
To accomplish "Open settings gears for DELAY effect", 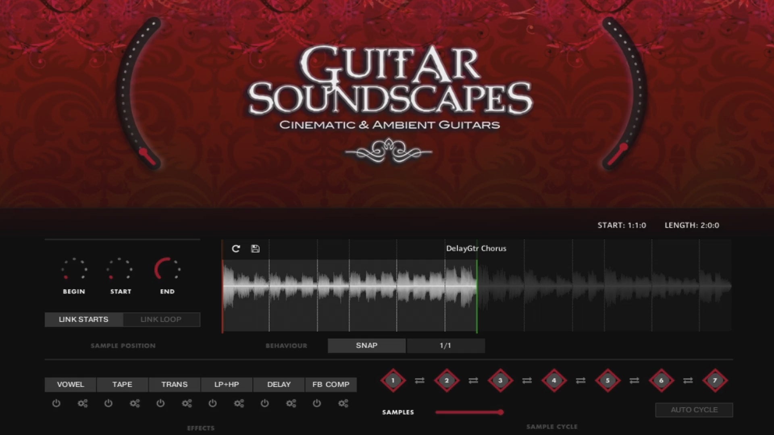I will (291, 403).
